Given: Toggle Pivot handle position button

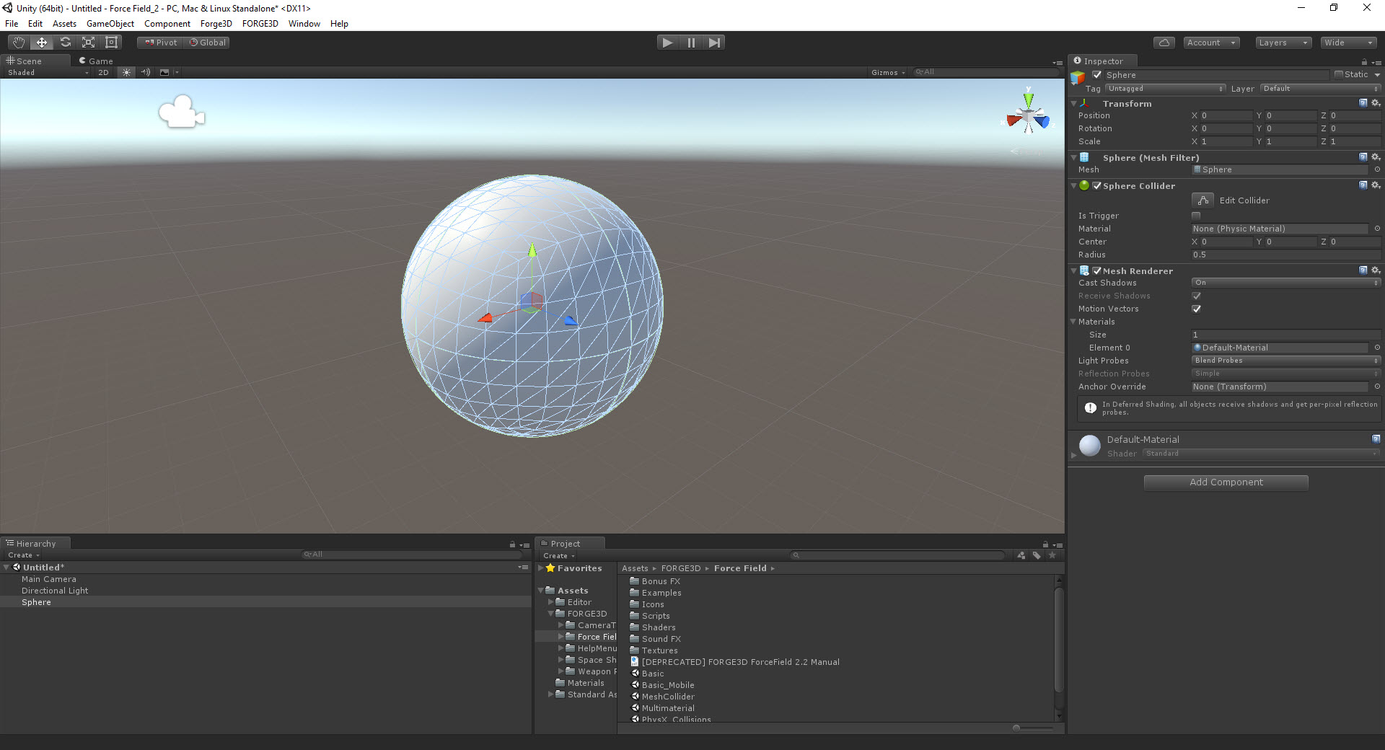Looking at the screenshot, I should [161, 43].
